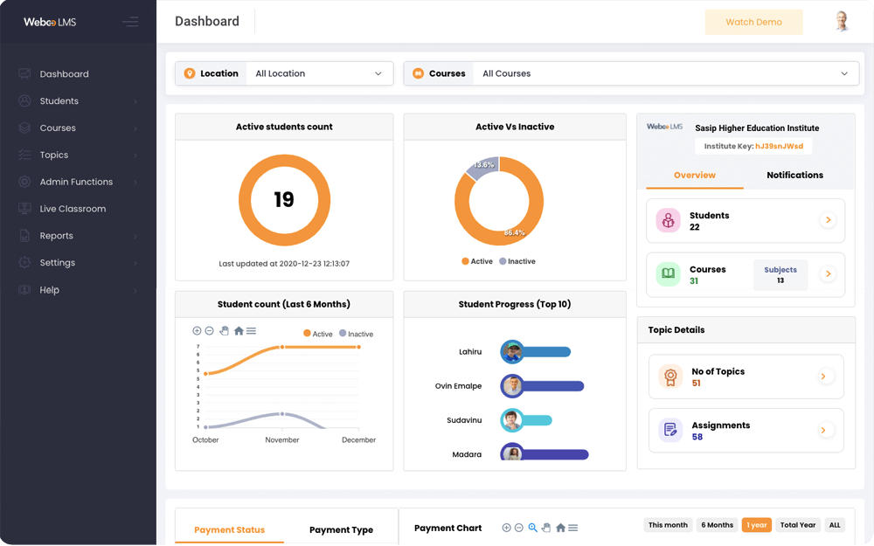Switch to the Overview tab
The height and width of the screenshot is (546, 874).
(695, 175)
